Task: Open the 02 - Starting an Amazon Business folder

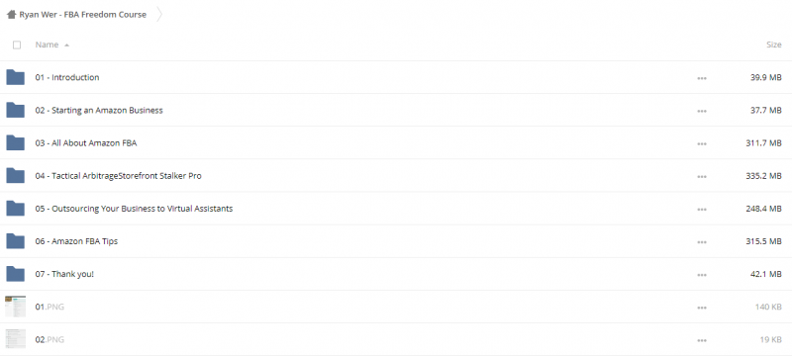Action: click(x=99, y=110)
